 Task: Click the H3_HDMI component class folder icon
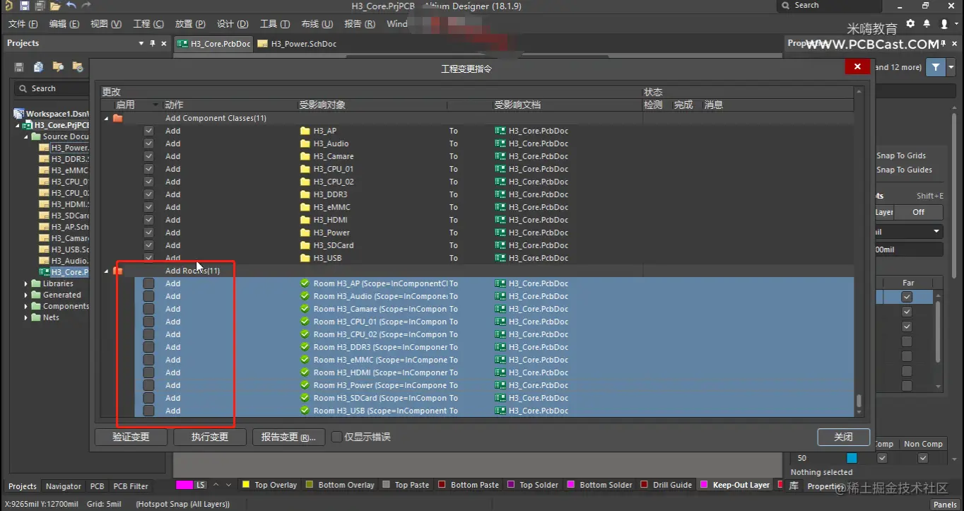tap(305, 220)
